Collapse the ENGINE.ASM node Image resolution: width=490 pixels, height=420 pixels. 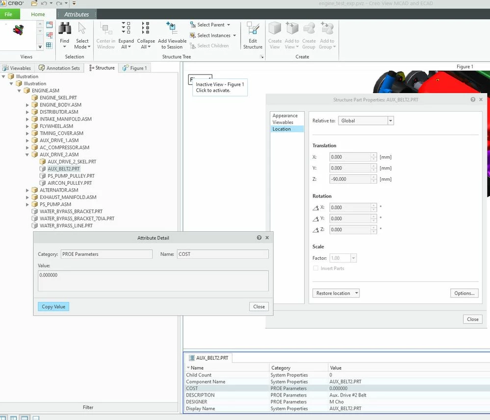point(19,91)
